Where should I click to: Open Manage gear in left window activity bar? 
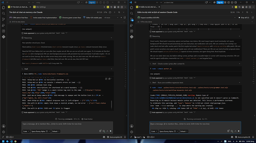point(3,132)
